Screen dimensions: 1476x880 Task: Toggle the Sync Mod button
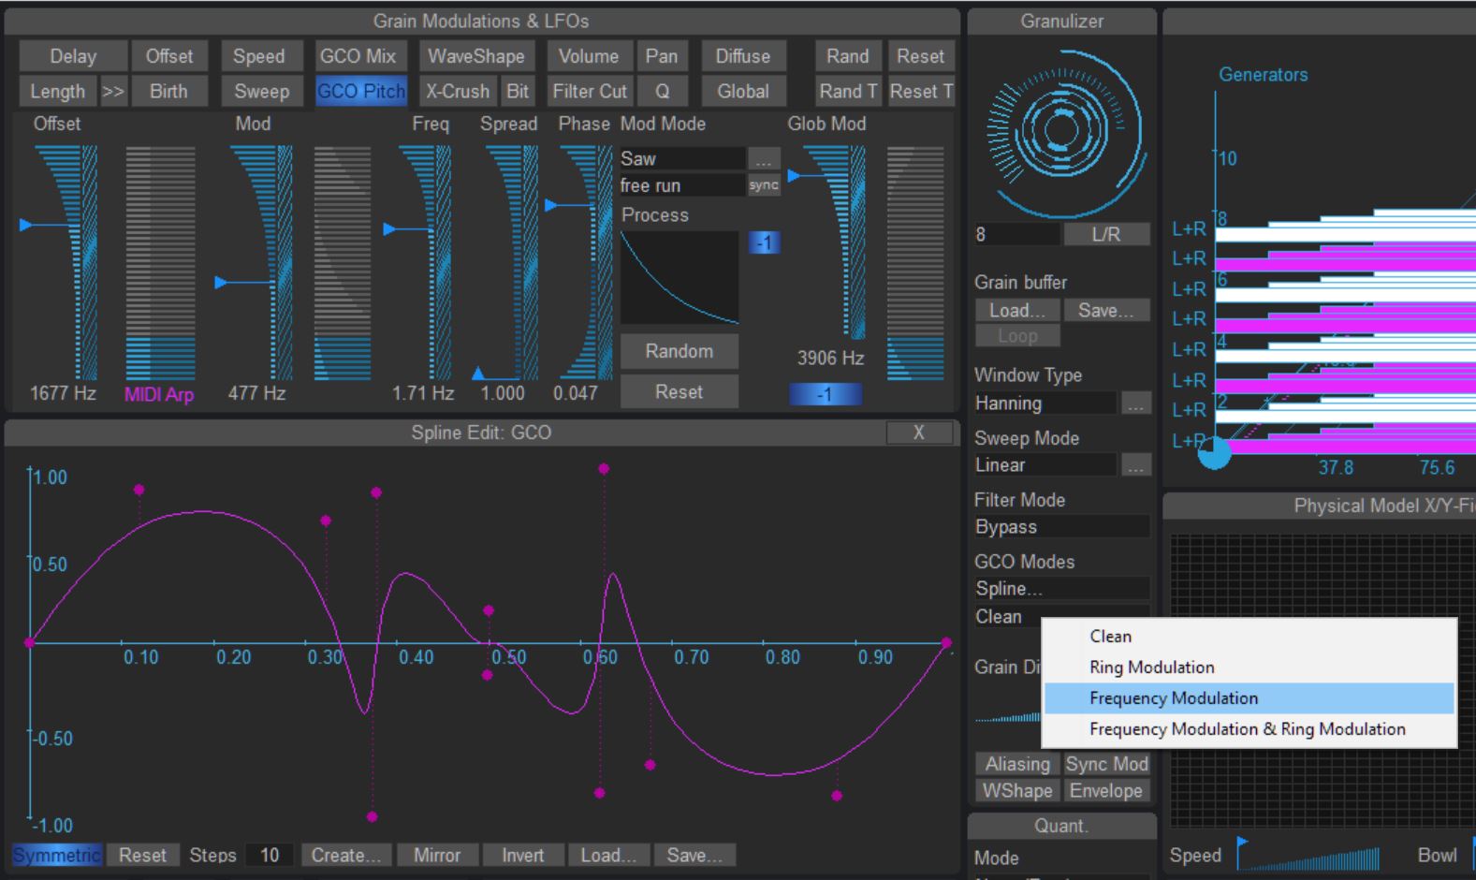tap(1106, 764)
